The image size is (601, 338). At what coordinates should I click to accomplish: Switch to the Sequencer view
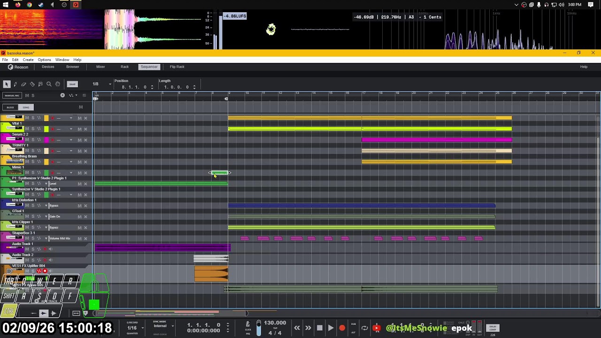149,67
